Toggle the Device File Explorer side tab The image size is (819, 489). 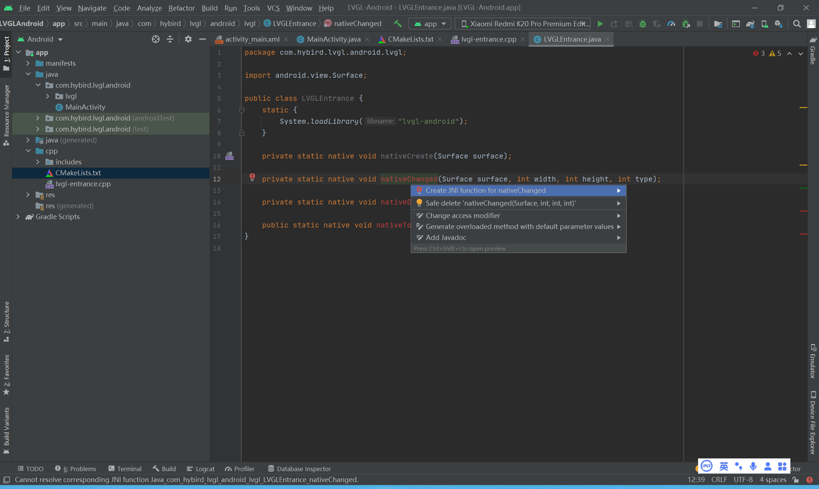point(813,423)
